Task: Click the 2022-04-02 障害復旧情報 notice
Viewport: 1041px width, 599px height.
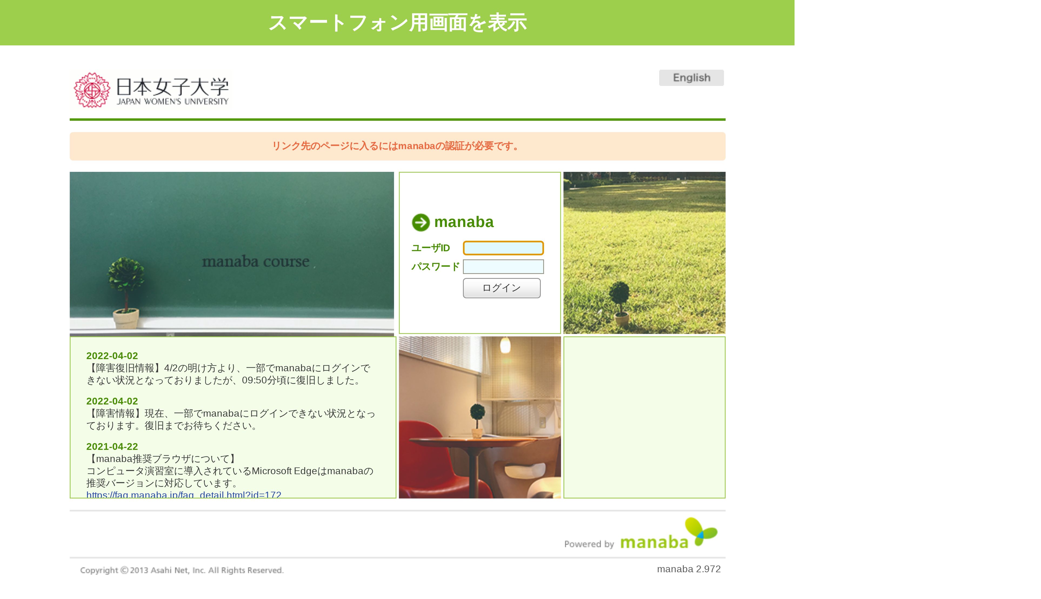Action: coord(228,374)
